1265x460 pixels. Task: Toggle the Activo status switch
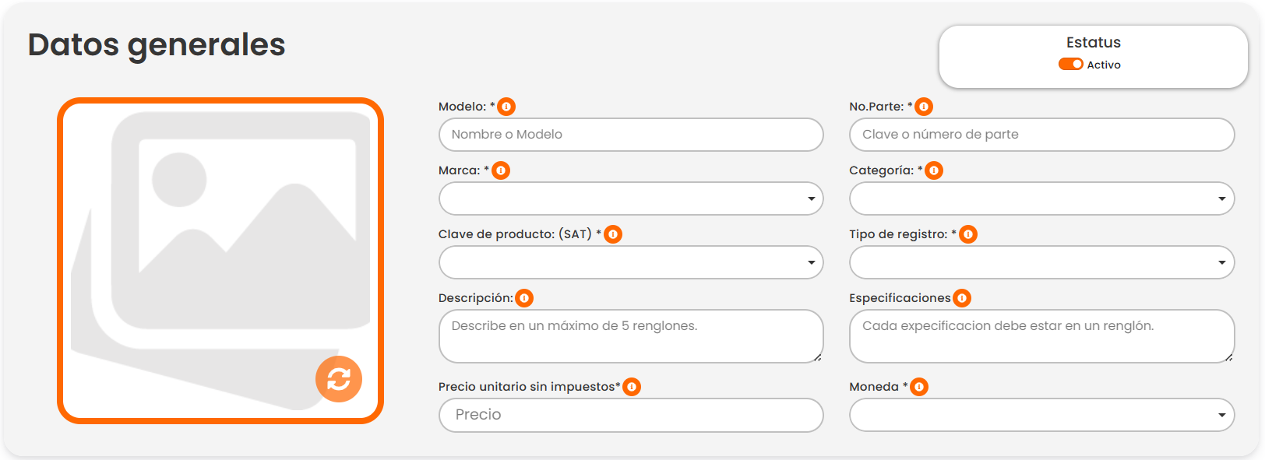tap(1070, 65)
